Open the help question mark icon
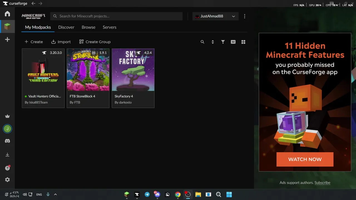 click(8, 168)
